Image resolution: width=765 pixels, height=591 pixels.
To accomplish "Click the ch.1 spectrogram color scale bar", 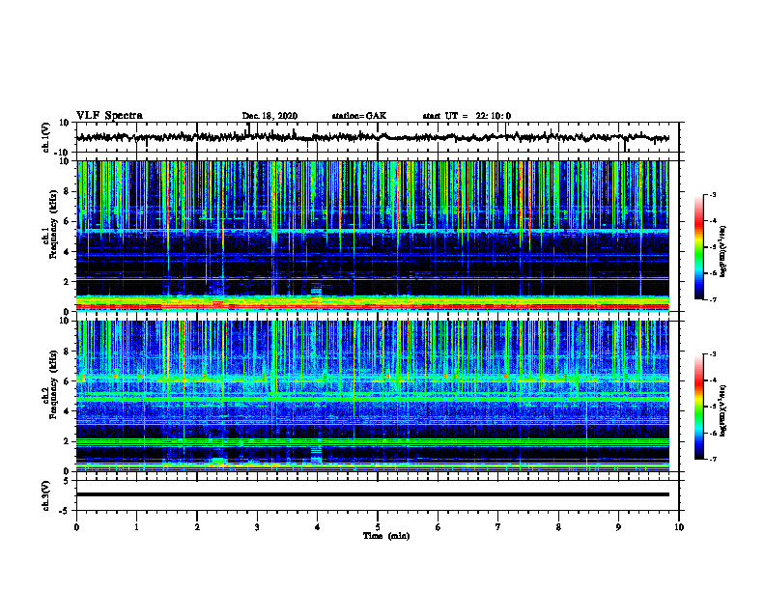I will (x=698, y=247).
